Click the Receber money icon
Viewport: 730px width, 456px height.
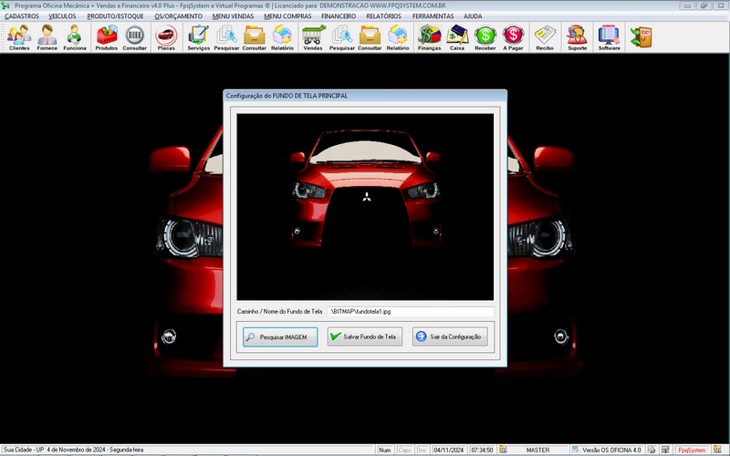pyautogui.click(x=485, y=36)
